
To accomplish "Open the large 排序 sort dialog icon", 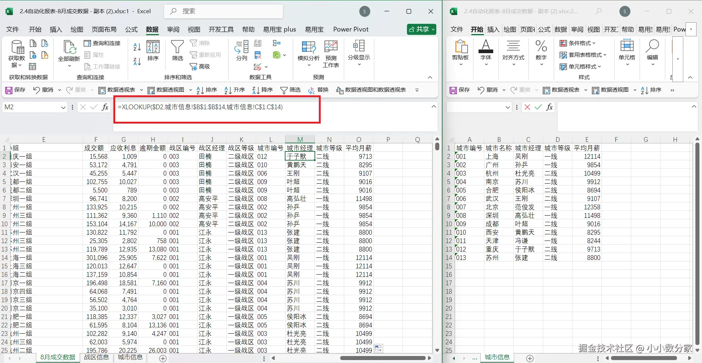I will (x=153, y=51).
